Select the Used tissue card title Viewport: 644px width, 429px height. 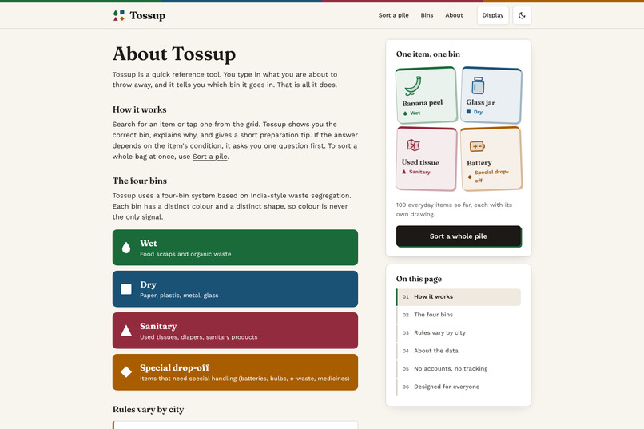pyautogui.click(x=420, y=162)
